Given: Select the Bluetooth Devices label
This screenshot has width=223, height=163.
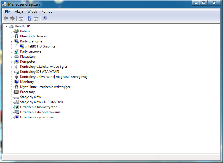Looking at the screenshot, I should pos(33,36).
